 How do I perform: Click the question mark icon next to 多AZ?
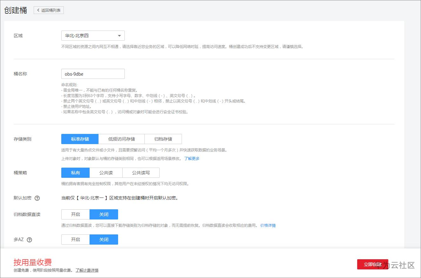[30, 240]
